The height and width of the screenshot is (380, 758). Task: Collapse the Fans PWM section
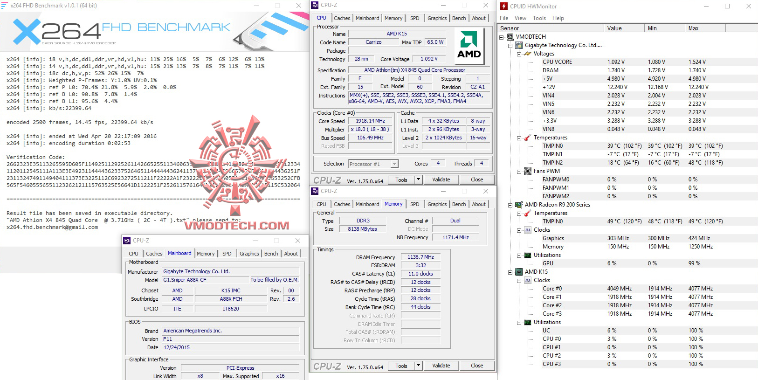519,172
